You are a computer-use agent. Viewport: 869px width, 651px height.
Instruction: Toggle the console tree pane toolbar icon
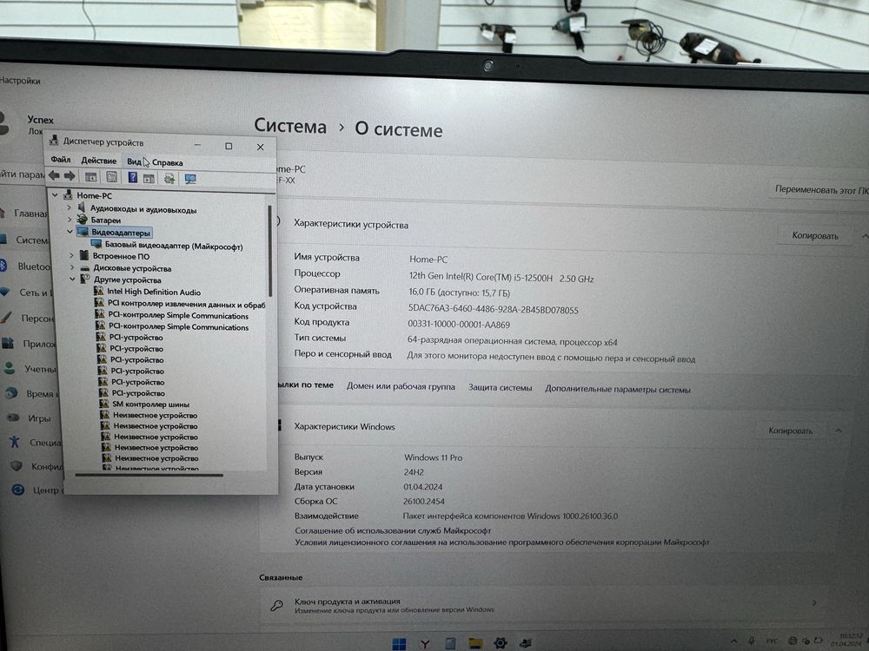[91, 176]
